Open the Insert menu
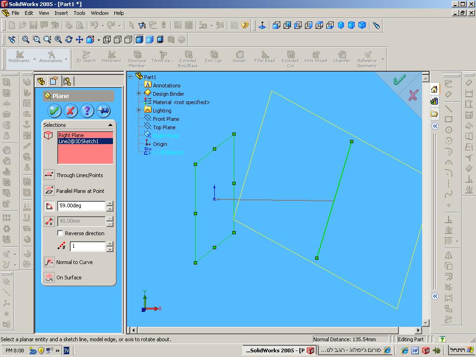476x357 pixels. tap(61, 13)
